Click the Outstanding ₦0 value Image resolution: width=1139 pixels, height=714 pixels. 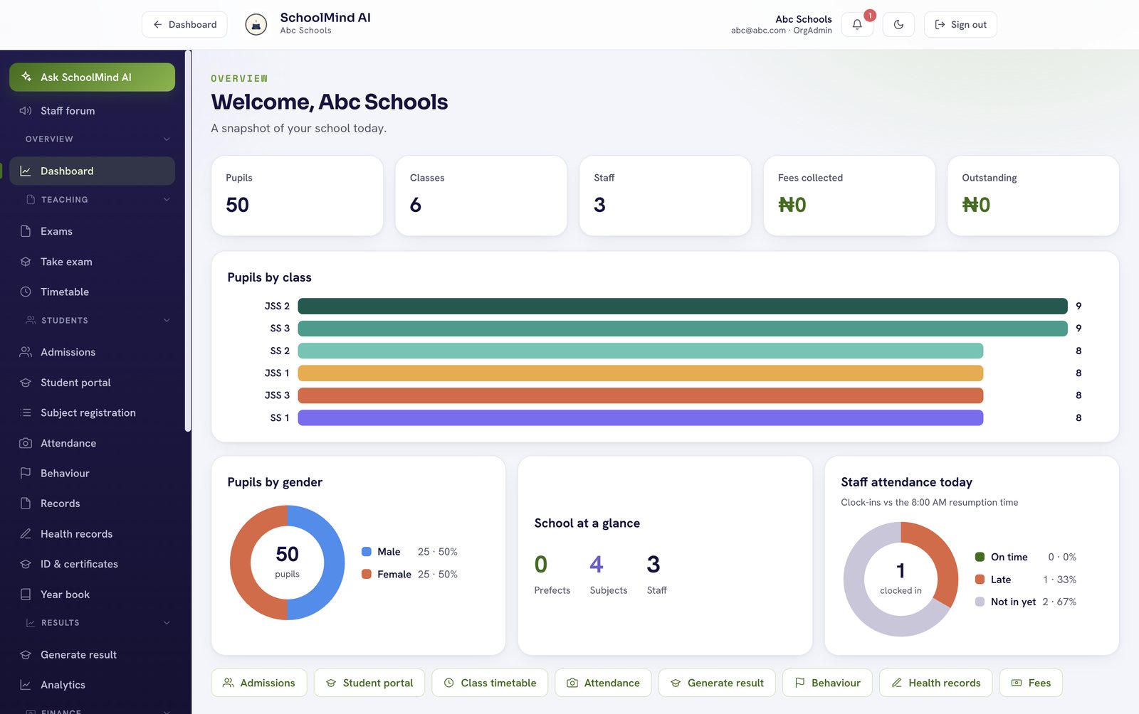click(976, 205)
